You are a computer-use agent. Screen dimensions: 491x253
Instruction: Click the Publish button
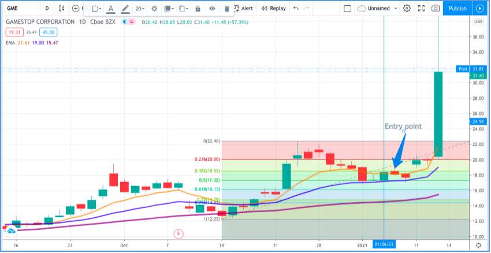(457, 9)
